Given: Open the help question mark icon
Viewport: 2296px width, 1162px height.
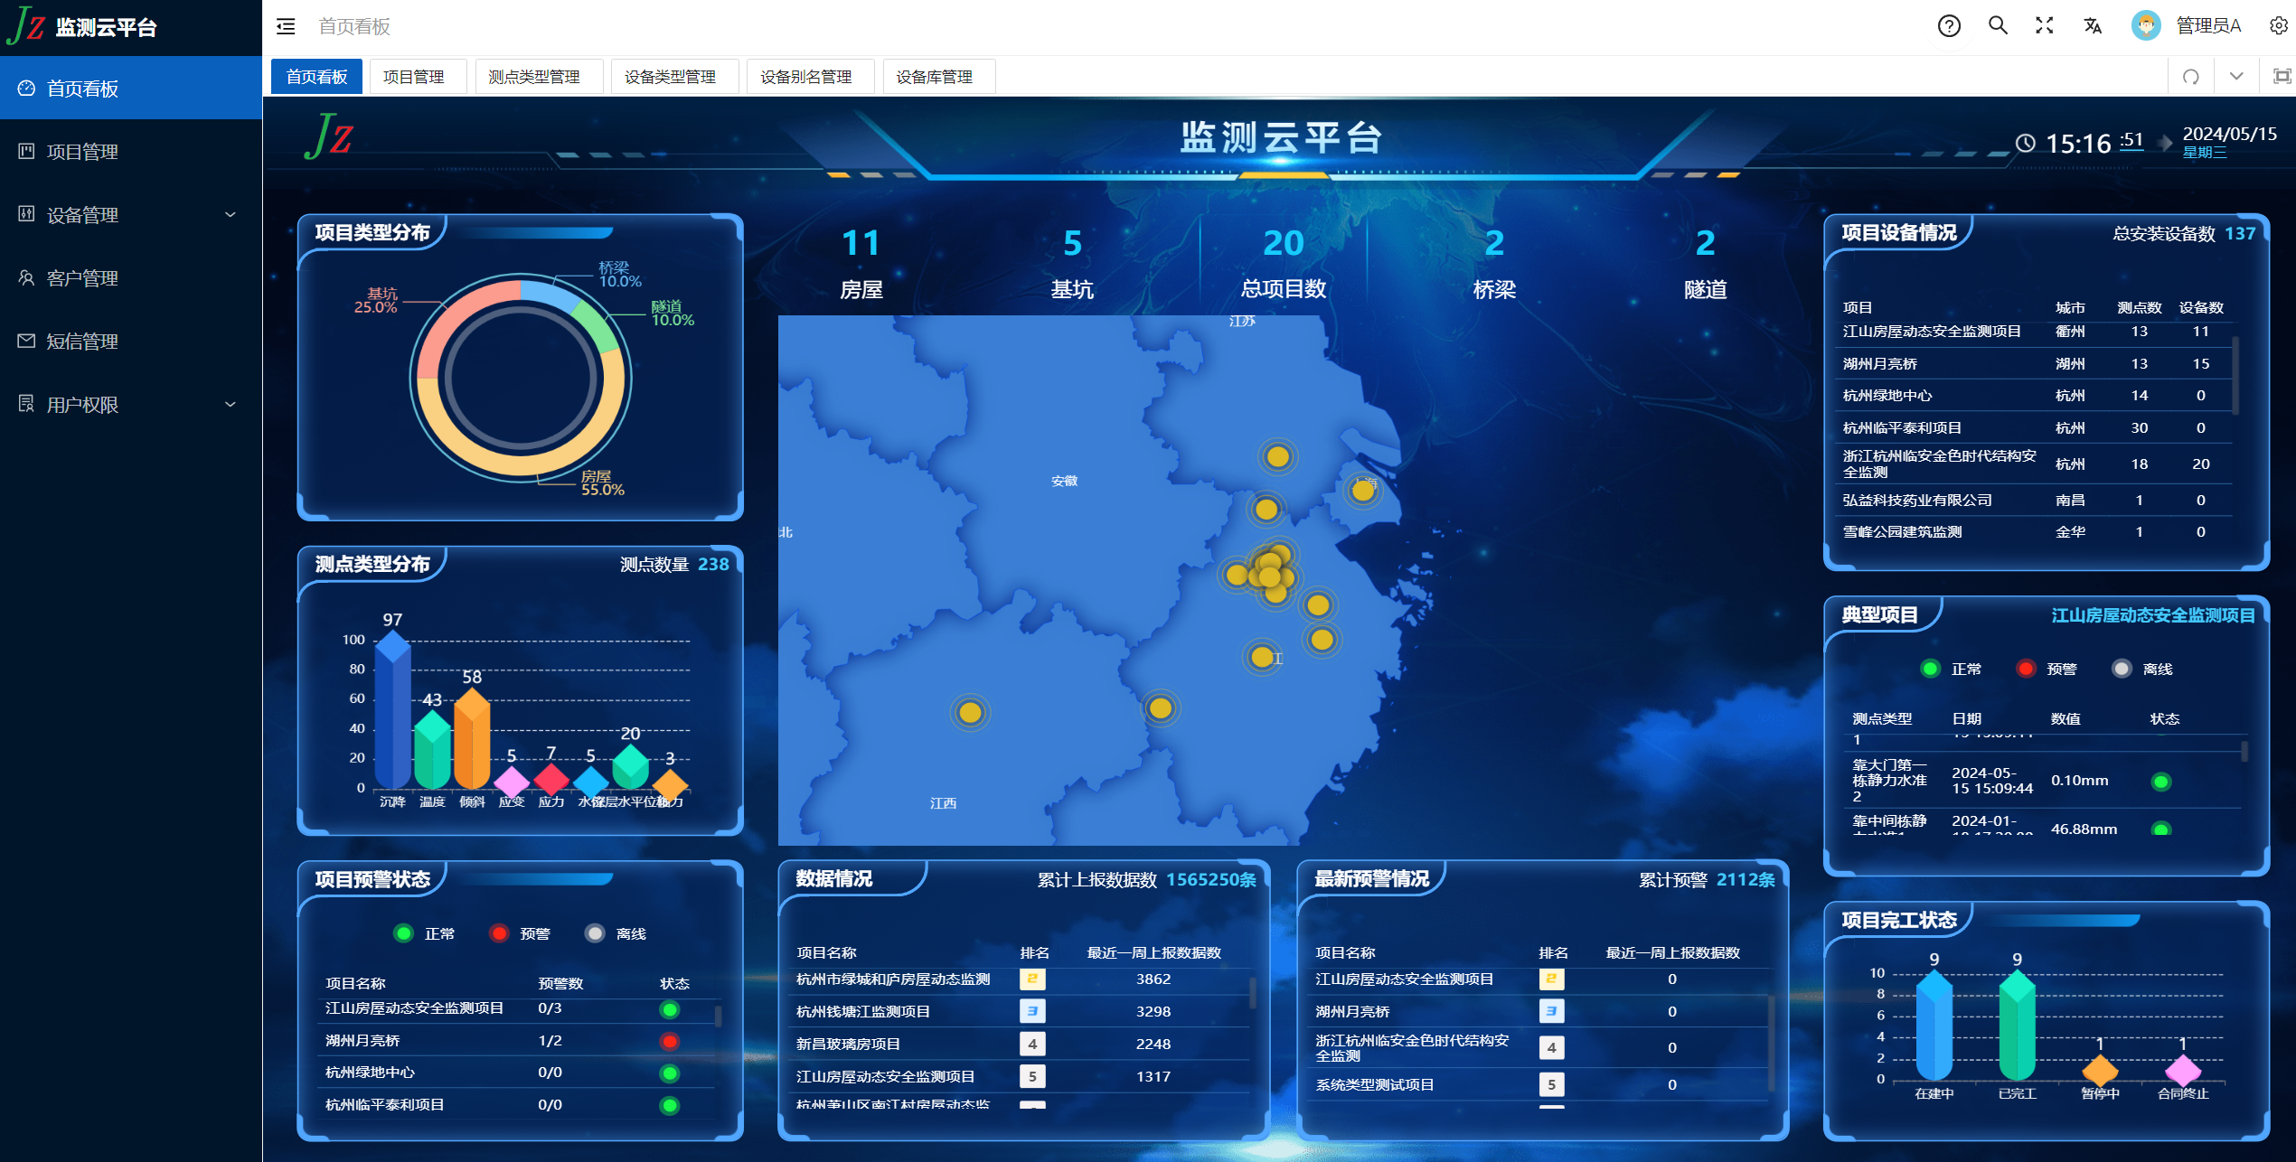Looking at the screenshot, I should (x=1949, y=26).
